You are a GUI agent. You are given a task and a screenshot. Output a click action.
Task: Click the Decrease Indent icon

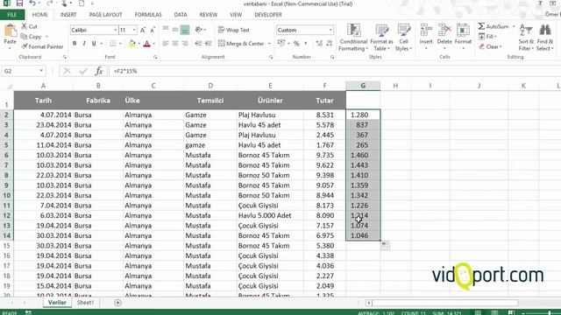click(199, 44)
